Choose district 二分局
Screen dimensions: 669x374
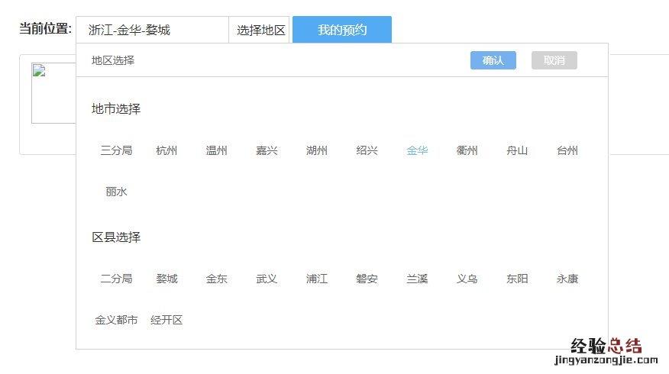116,279
